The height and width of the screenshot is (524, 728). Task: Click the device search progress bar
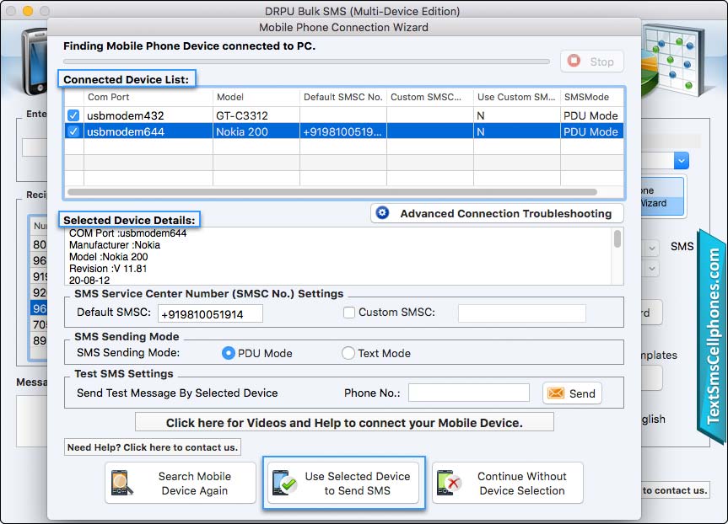[x=306, y=61]
